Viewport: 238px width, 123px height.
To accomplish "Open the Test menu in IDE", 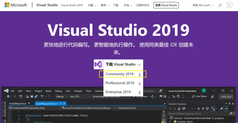I will [x=68, y=91].
